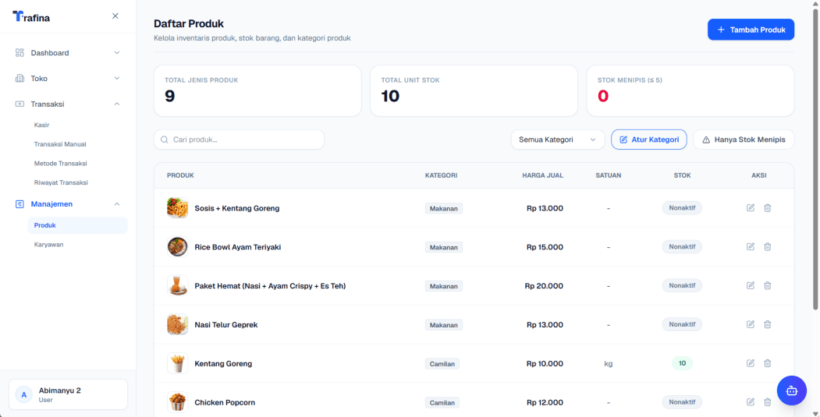This screenshot has height=417, width=820.
Task: Delete the Paket Hemat product row
Action: 767,285
